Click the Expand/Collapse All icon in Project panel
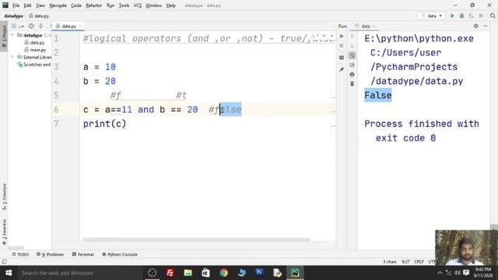Image resolution: width=498 pixels, height=280 pixels. point(40,26)
